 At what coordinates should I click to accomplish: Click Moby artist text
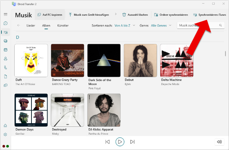pyautogui.click(x=55, y=134)
